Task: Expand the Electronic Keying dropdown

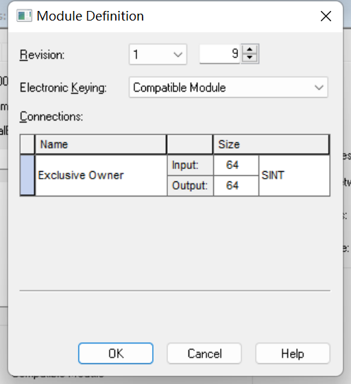Action: (228, 88)
